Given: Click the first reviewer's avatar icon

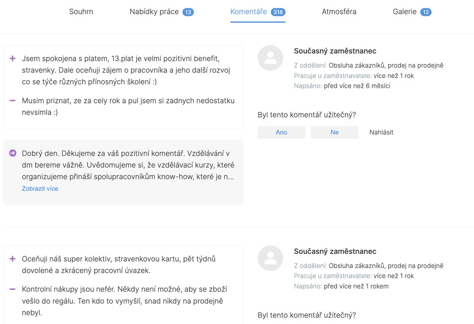Looking at the screenshot, I should click(270, 58).
